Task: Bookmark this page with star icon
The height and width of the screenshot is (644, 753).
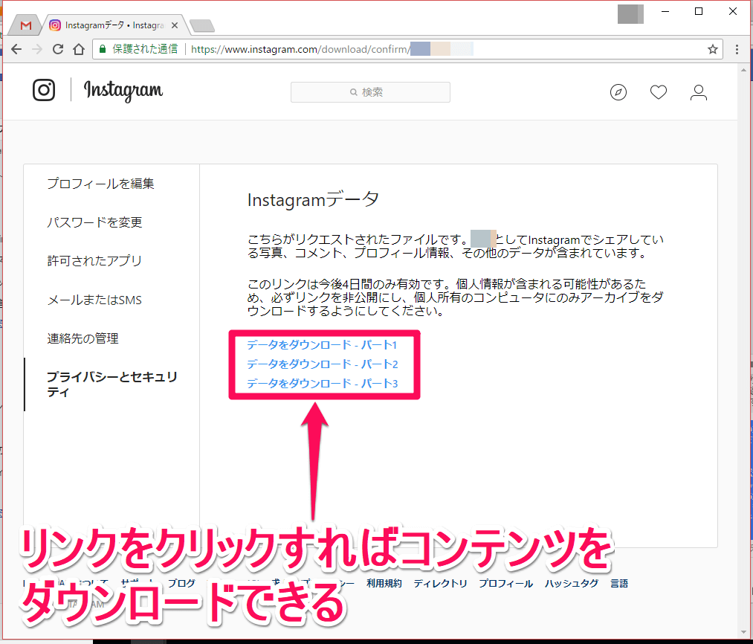Action: click(x=713, y=49)
